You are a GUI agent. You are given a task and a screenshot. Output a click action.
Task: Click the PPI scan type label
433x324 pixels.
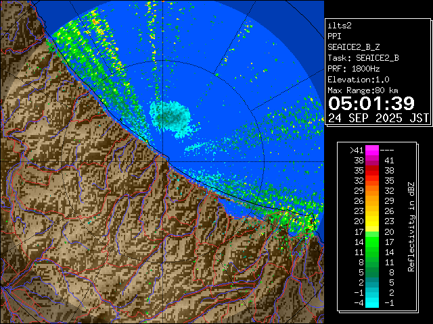click(335, 36)
